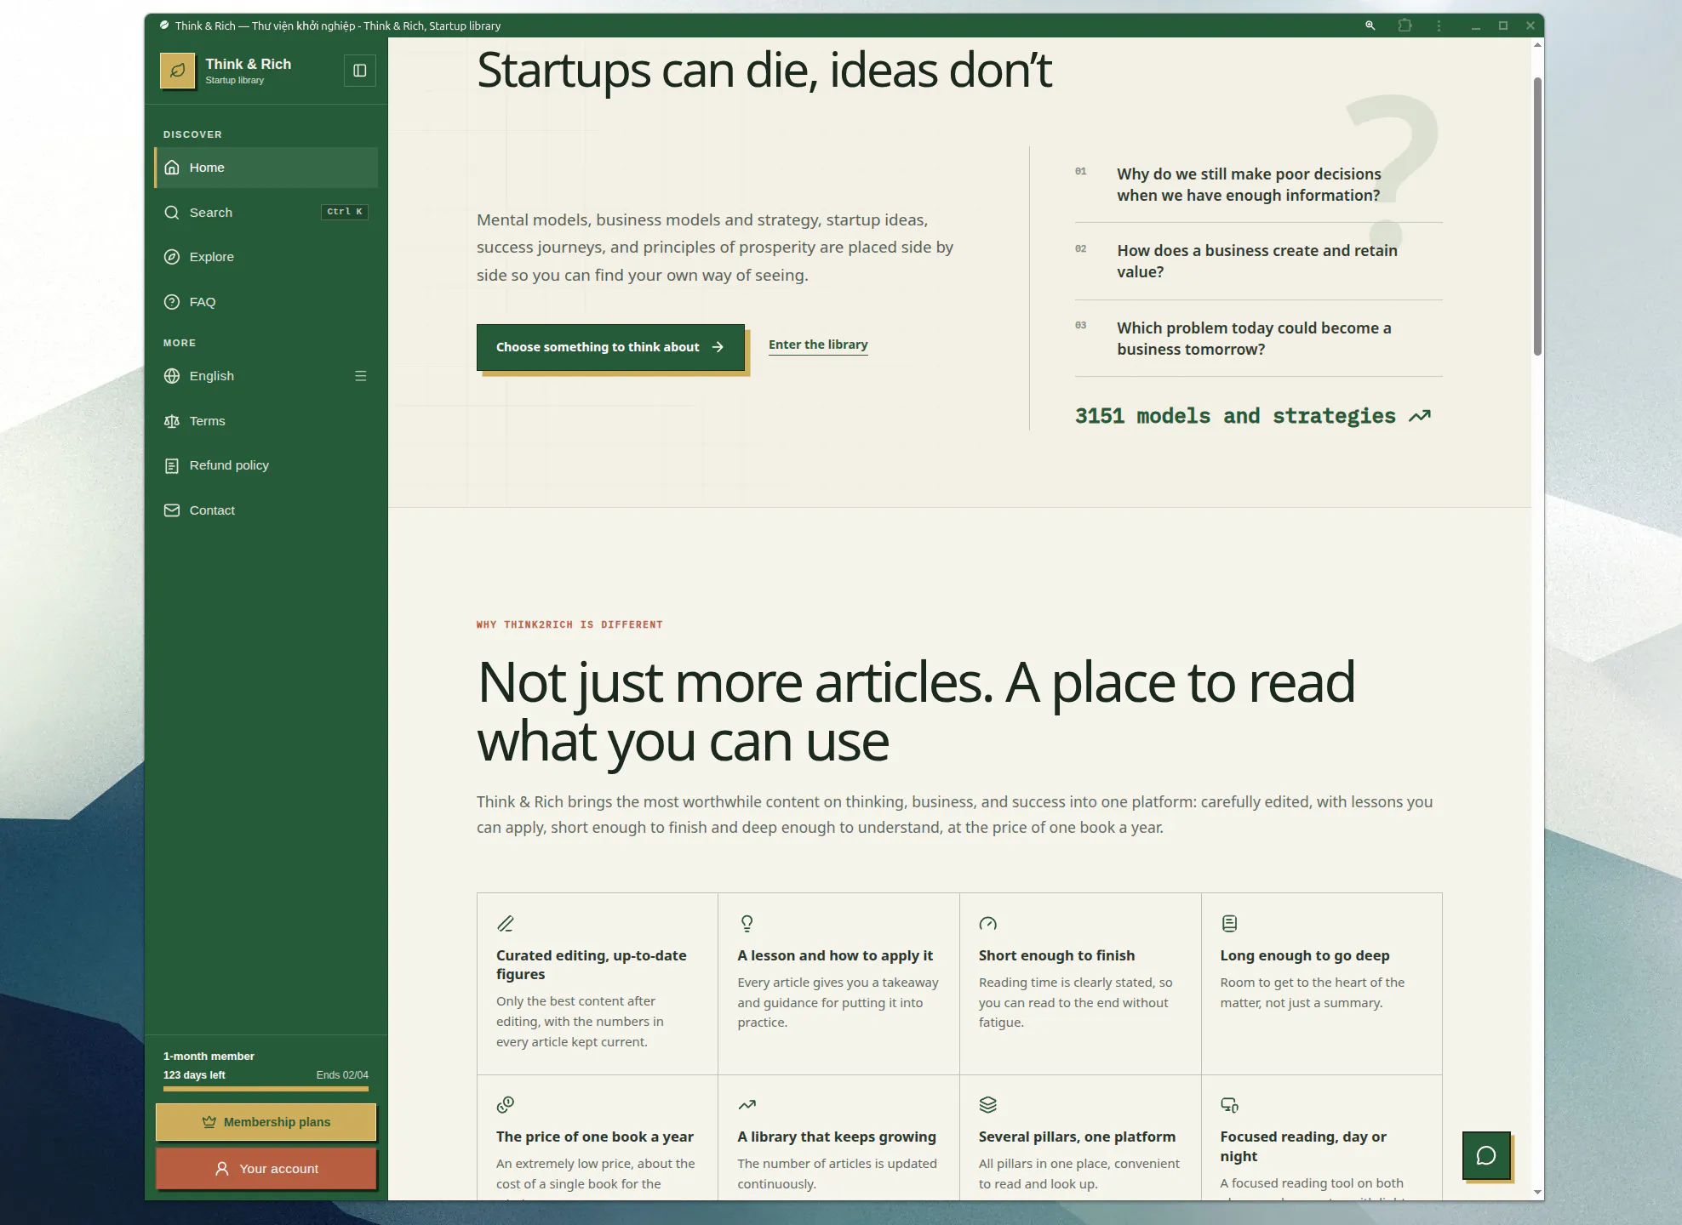Open Membership plans
The image size is (1682, 1225).
tap(266, 1122)
